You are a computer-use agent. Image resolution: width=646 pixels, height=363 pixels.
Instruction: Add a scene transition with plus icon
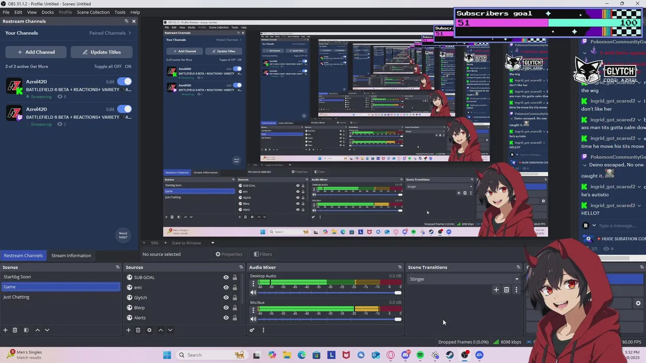click(x=496, y=290)
